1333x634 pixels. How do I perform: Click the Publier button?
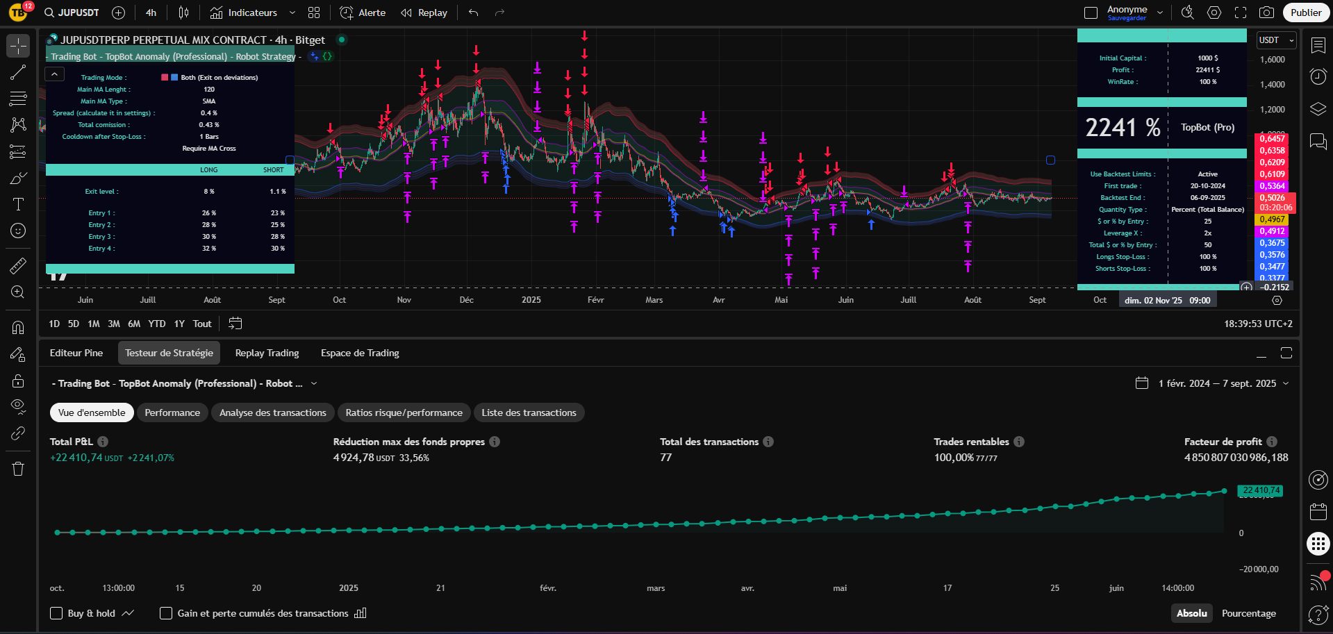coord(1305,12)
